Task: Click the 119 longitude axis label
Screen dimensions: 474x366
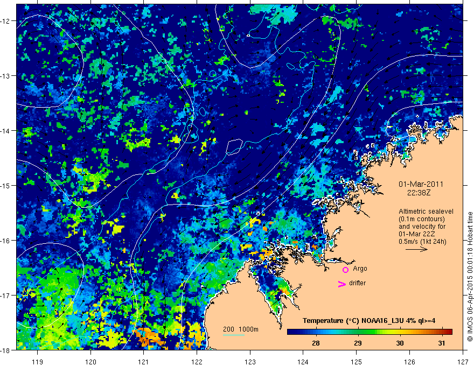Action: click(37, 362)
